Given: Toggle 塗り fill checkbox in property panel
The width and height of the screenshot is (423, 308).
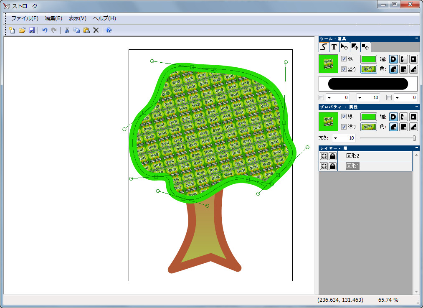Looking at the screenshot, I should (344, 127).
